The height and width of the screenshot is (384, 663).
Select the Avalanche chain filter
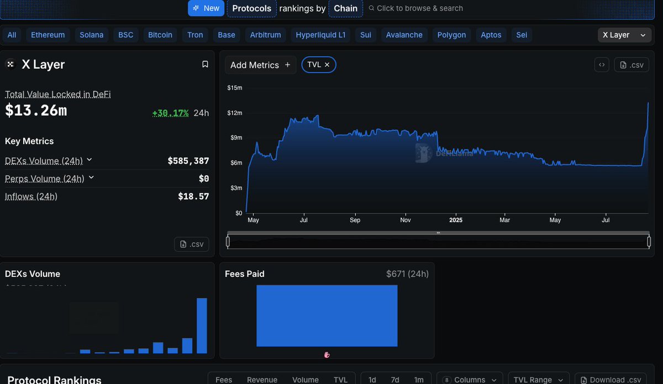click(x=404, y=35)
